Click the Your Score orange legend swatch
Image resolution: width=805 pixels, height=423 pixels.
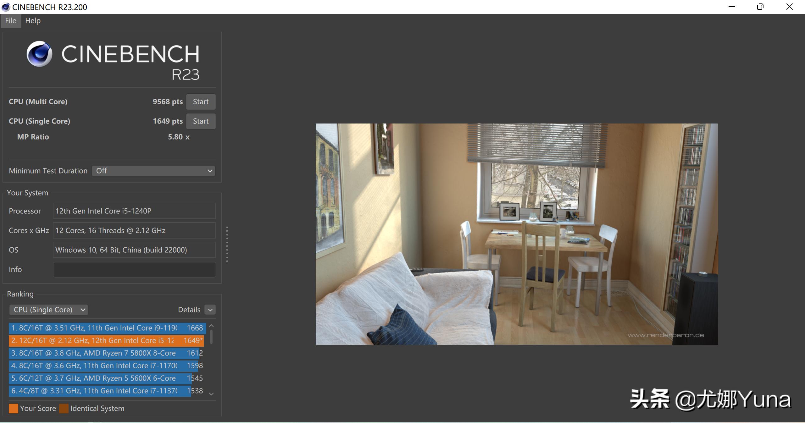[x=14, y=408]
